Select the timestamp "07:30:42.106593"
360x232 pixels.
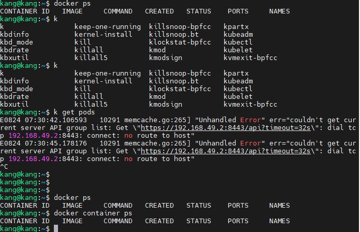56,120
